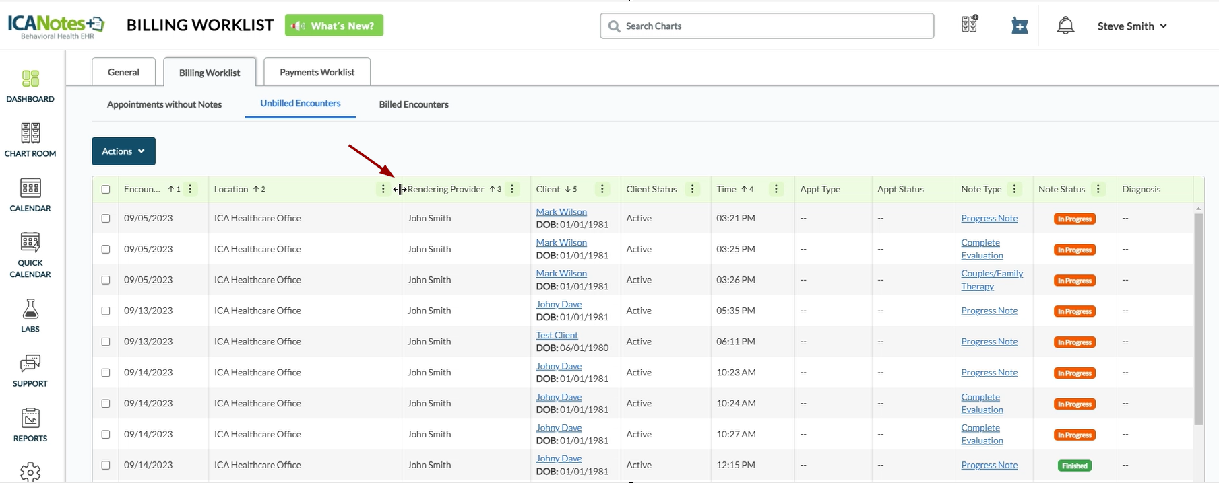Open the Chart Room icon
The height and width of the screenshot is (483, 1219).
click(x=30, y=134)
